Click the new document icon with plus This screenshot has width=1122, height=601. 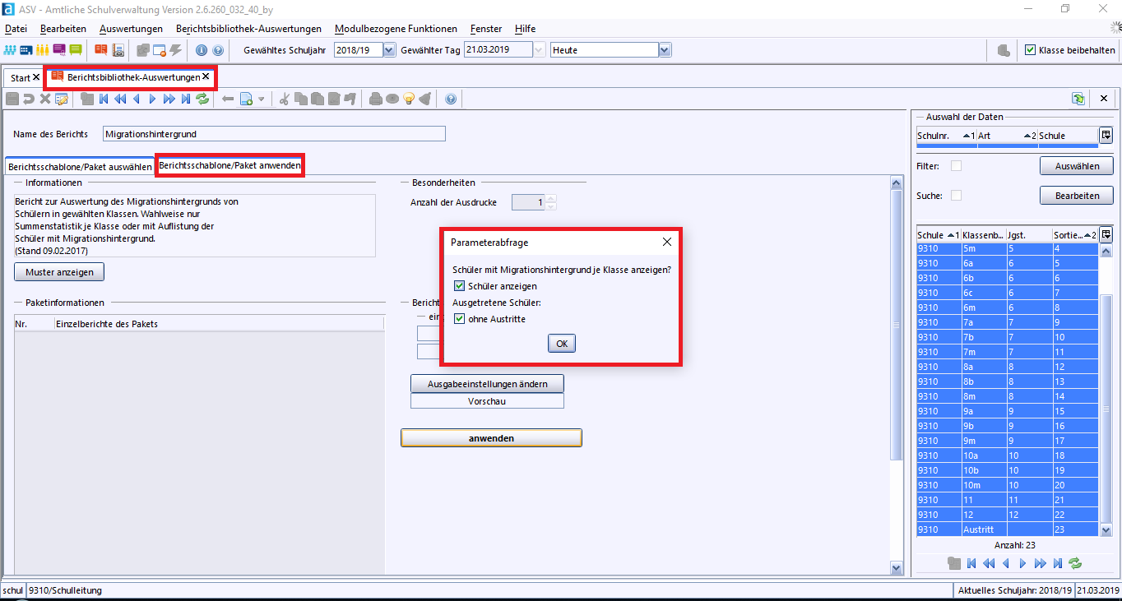(246, 99)
